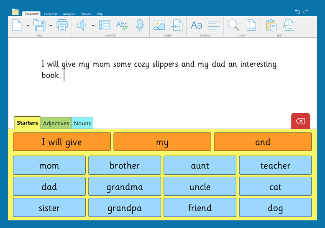The height and width of the screenshot is (228, 325).
Task: Open the Clicker Set menu tab
Action: [51, 14]
